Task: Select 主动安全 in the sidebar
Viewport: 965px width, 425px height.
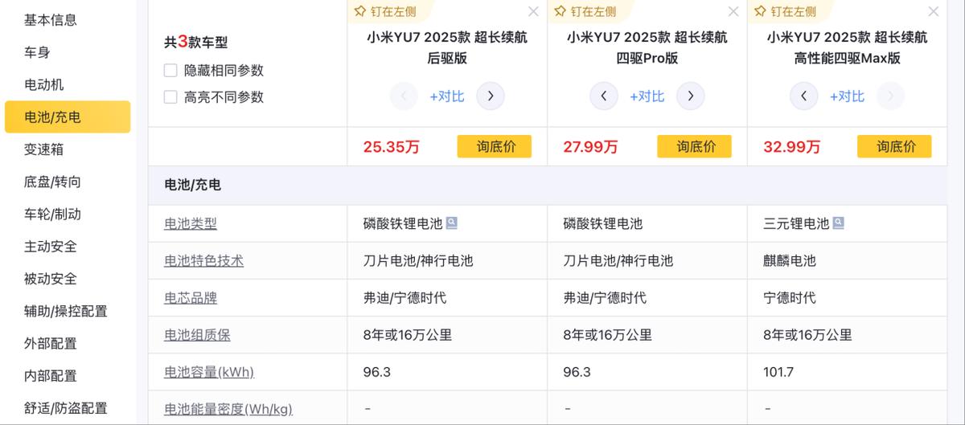Action: point(51,247)
